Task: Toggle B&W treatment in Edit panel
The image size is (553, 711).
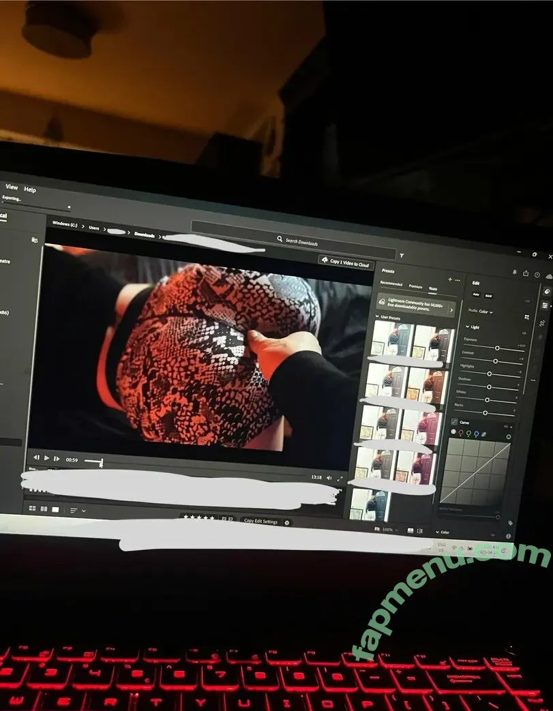Action: tap(488, 295)
